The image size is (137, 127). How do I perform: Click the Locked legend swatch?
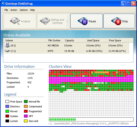pos(7,121)
